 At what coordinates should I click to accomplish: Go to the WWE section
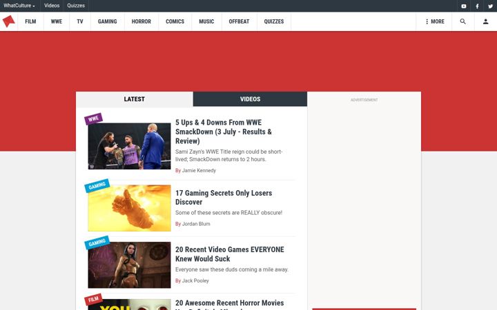coord(57,21)
